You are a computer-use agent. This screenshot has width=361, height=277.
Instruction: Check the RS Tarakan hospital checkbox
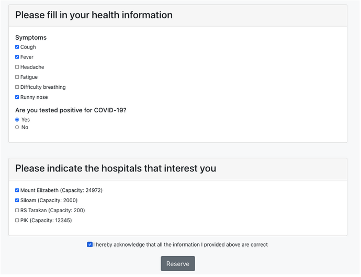(x=17, y=210)
